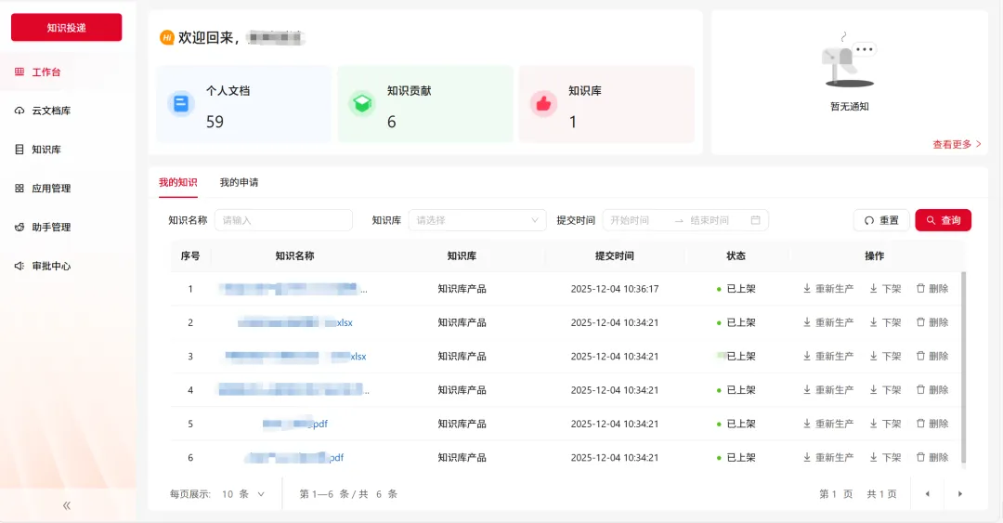
Task: Click the green 知识贡献 cube icon
Action: coord(362,104)
